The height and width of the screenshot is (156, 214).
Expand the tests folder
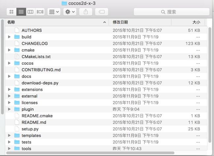[9, 142]
